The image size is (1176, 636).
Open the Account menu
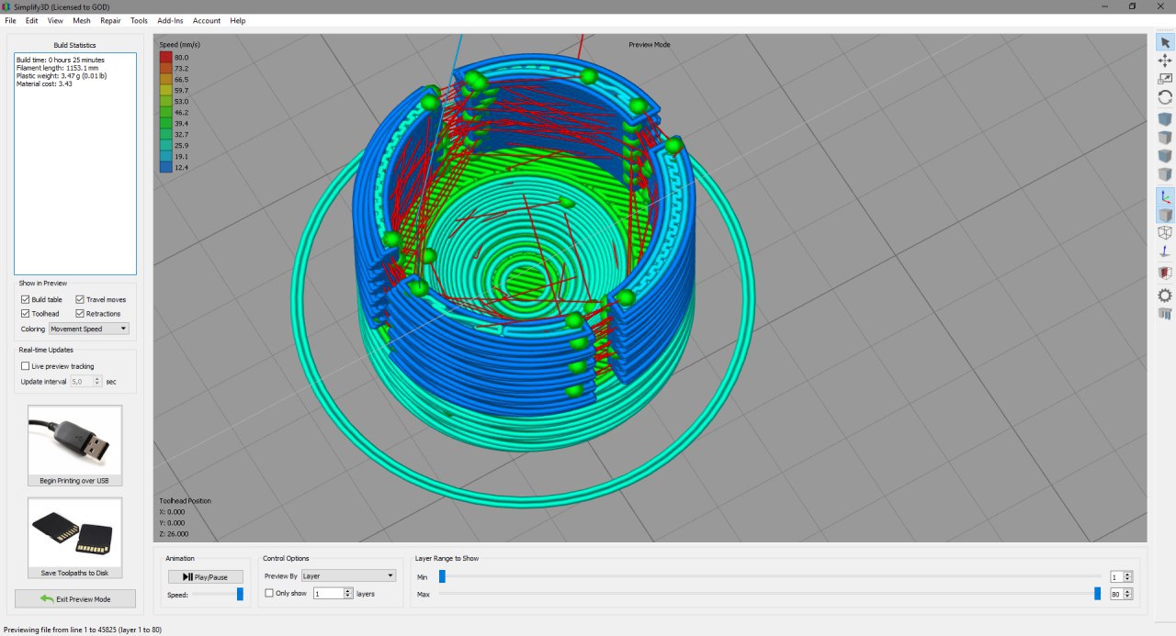pos(207,20)
